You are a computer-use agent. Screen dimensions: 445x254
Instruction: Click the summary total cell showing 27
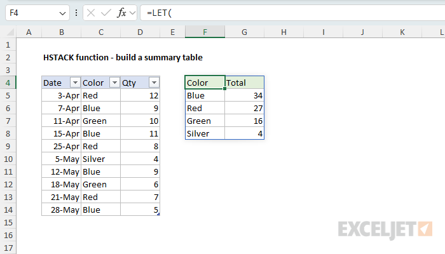[244, 109]
